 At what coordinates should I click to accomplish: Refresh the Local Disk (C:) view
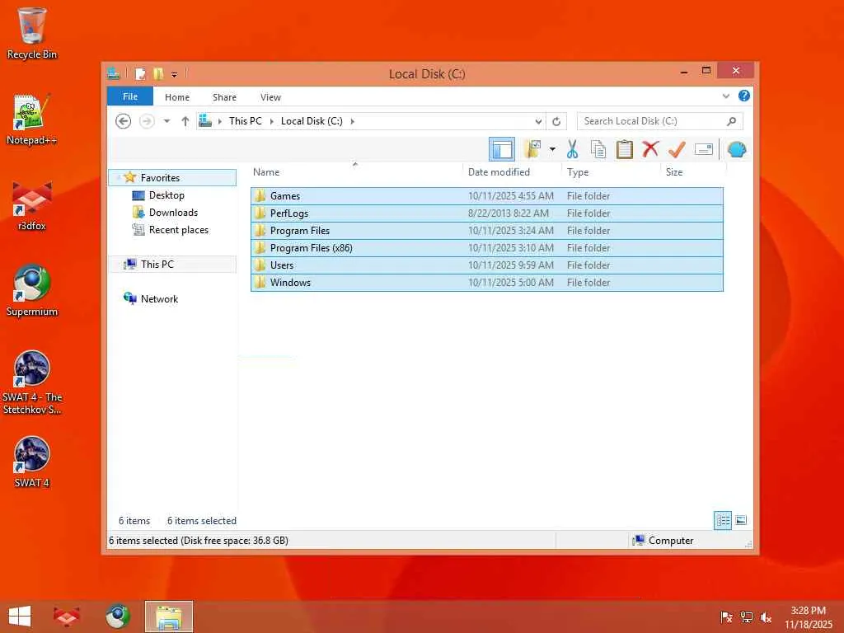point(556,122)
